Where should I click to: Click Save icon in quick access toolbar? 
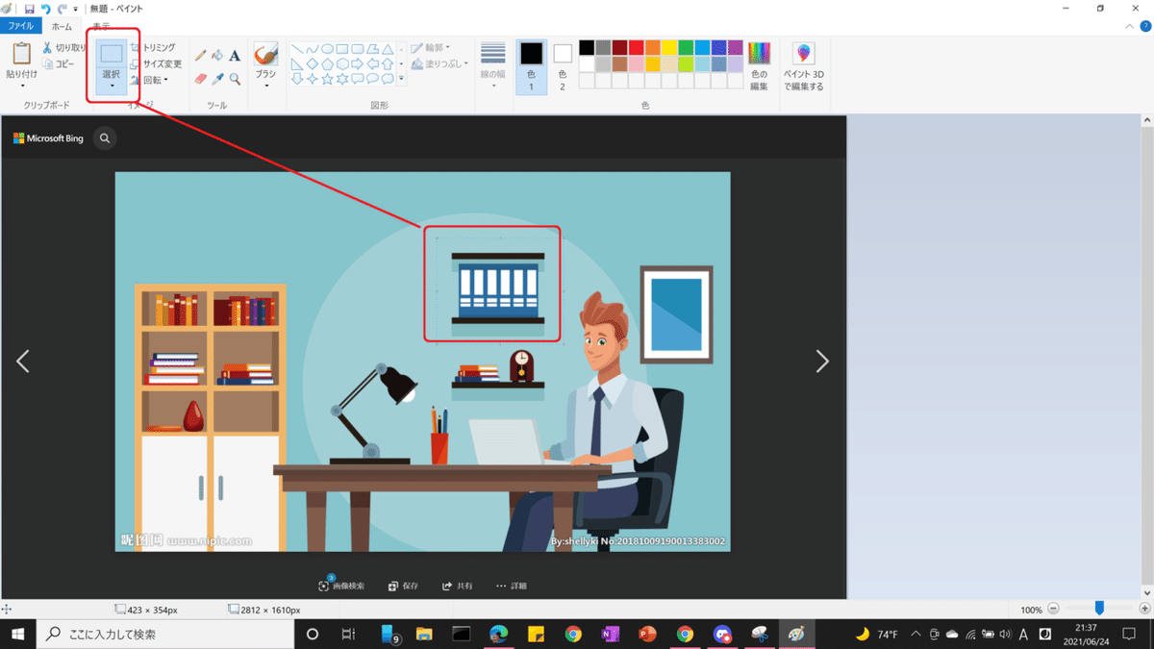30,8
